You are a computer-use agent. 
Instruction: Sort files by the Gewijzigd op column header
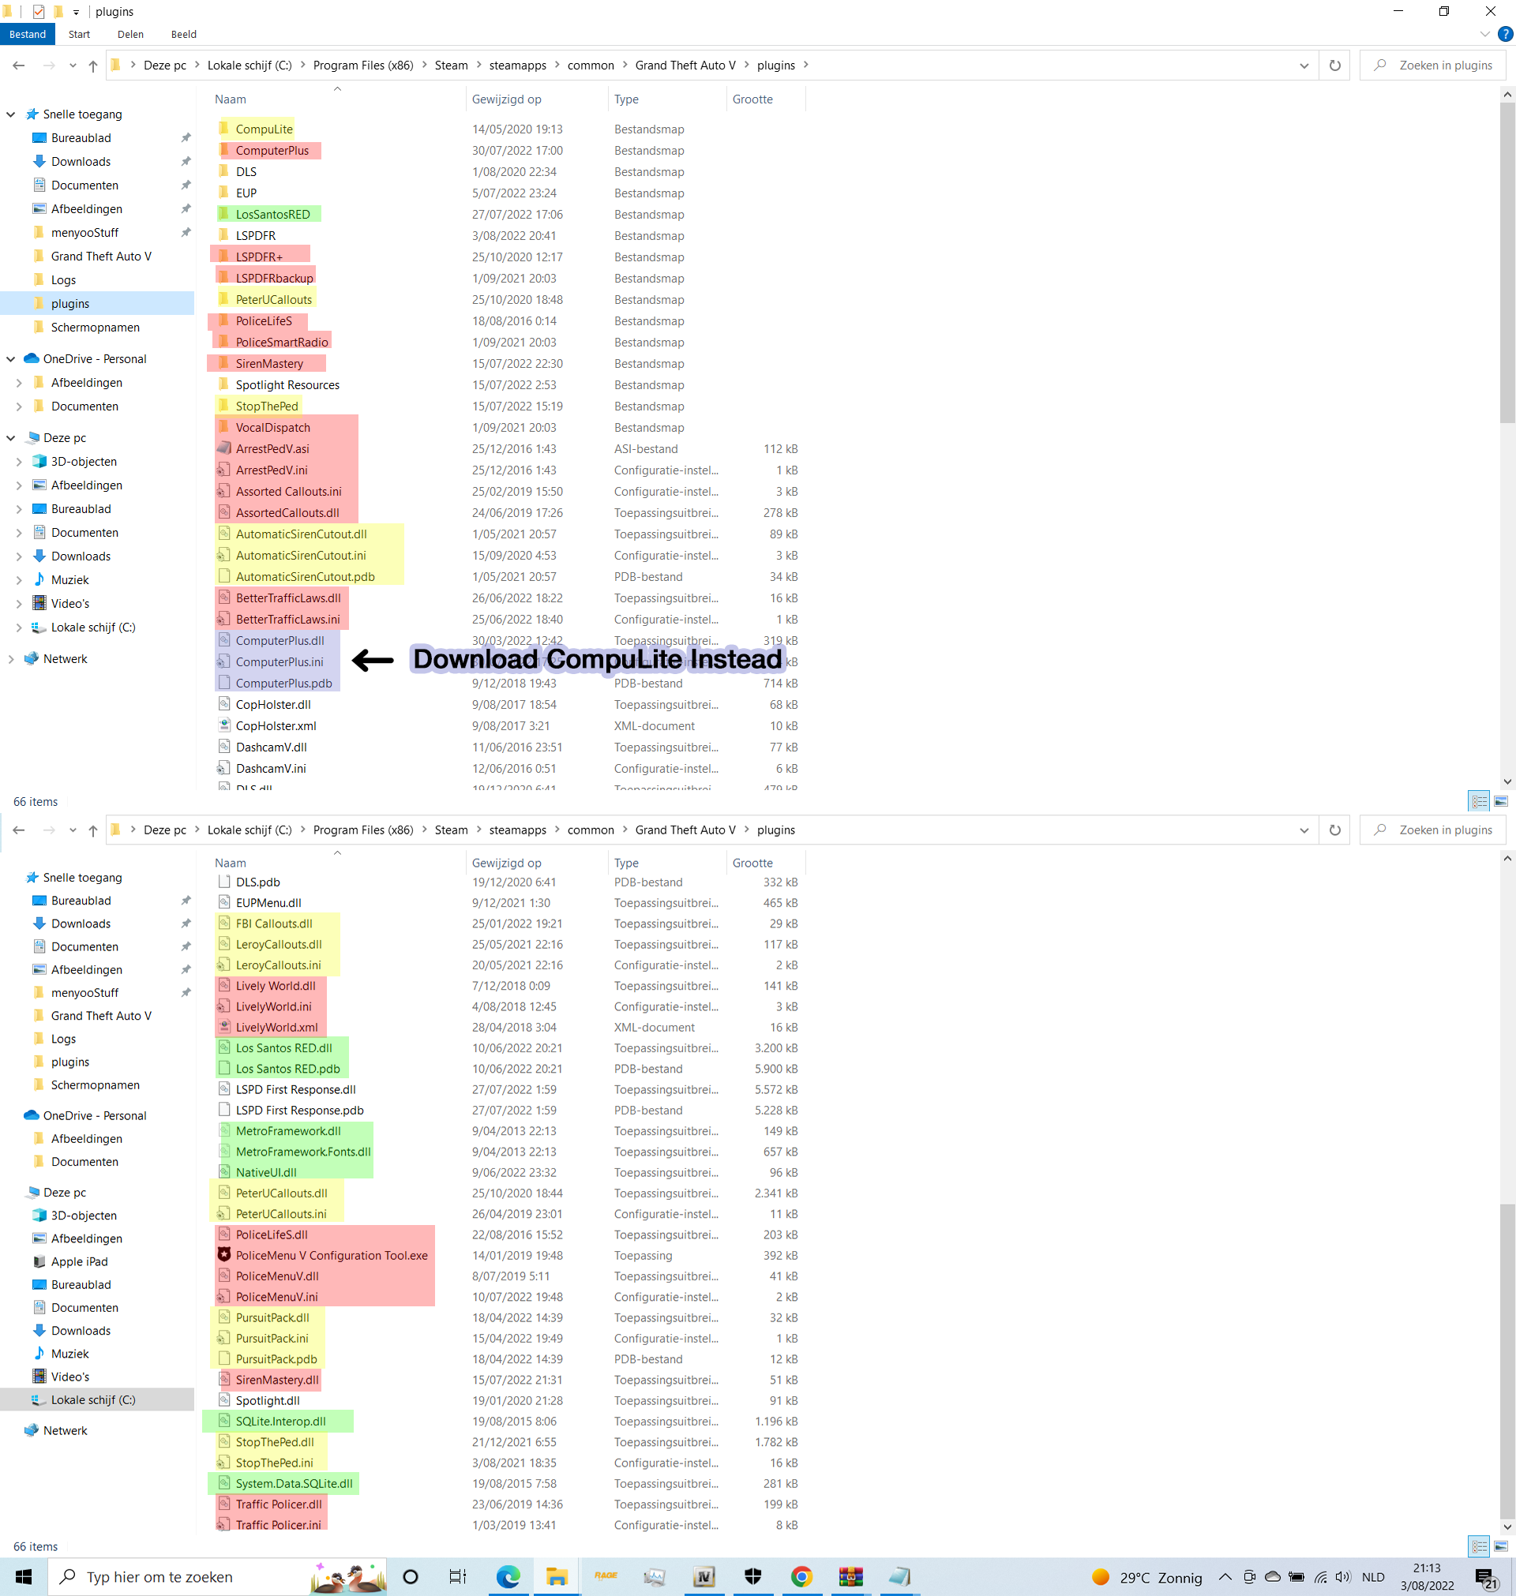tap(507, 99)
